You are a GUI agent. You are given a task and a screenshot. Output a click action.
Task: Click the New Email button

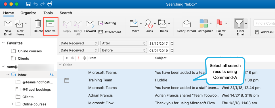8,28
